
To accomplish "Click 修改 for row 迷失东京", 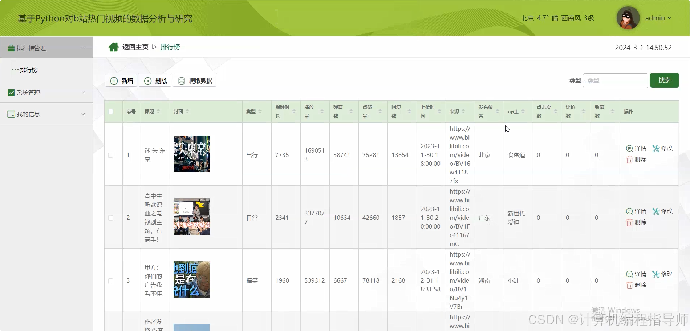I will point(662,148).
